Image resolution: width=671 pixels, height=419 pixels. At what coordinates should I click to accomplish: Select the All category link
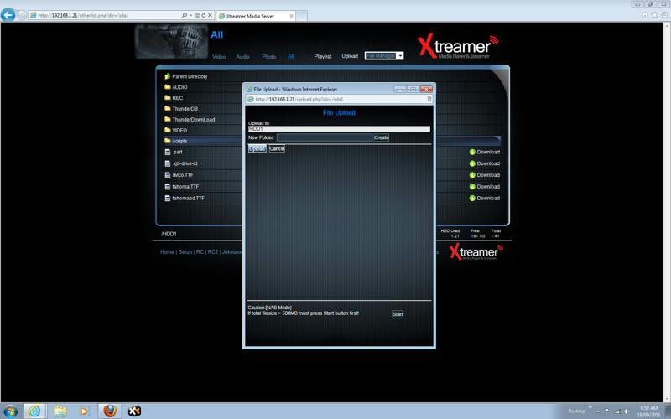click(290, 56)
